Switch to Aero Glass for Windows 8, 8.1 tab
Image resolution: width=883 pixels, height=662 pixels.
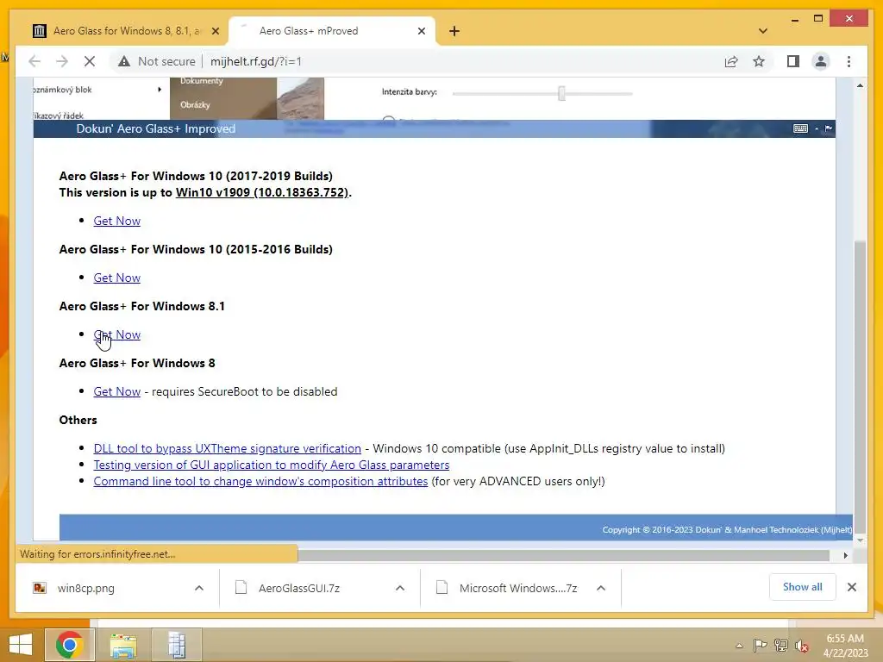coord(126,31)
